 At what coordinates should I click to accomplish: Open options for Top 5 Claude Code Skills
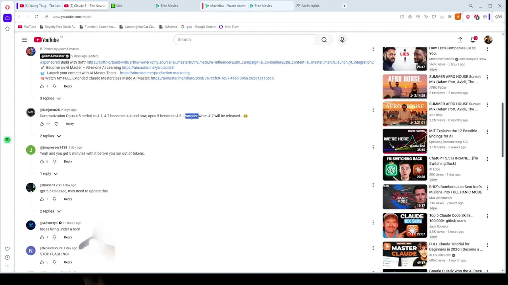(487, 217)
